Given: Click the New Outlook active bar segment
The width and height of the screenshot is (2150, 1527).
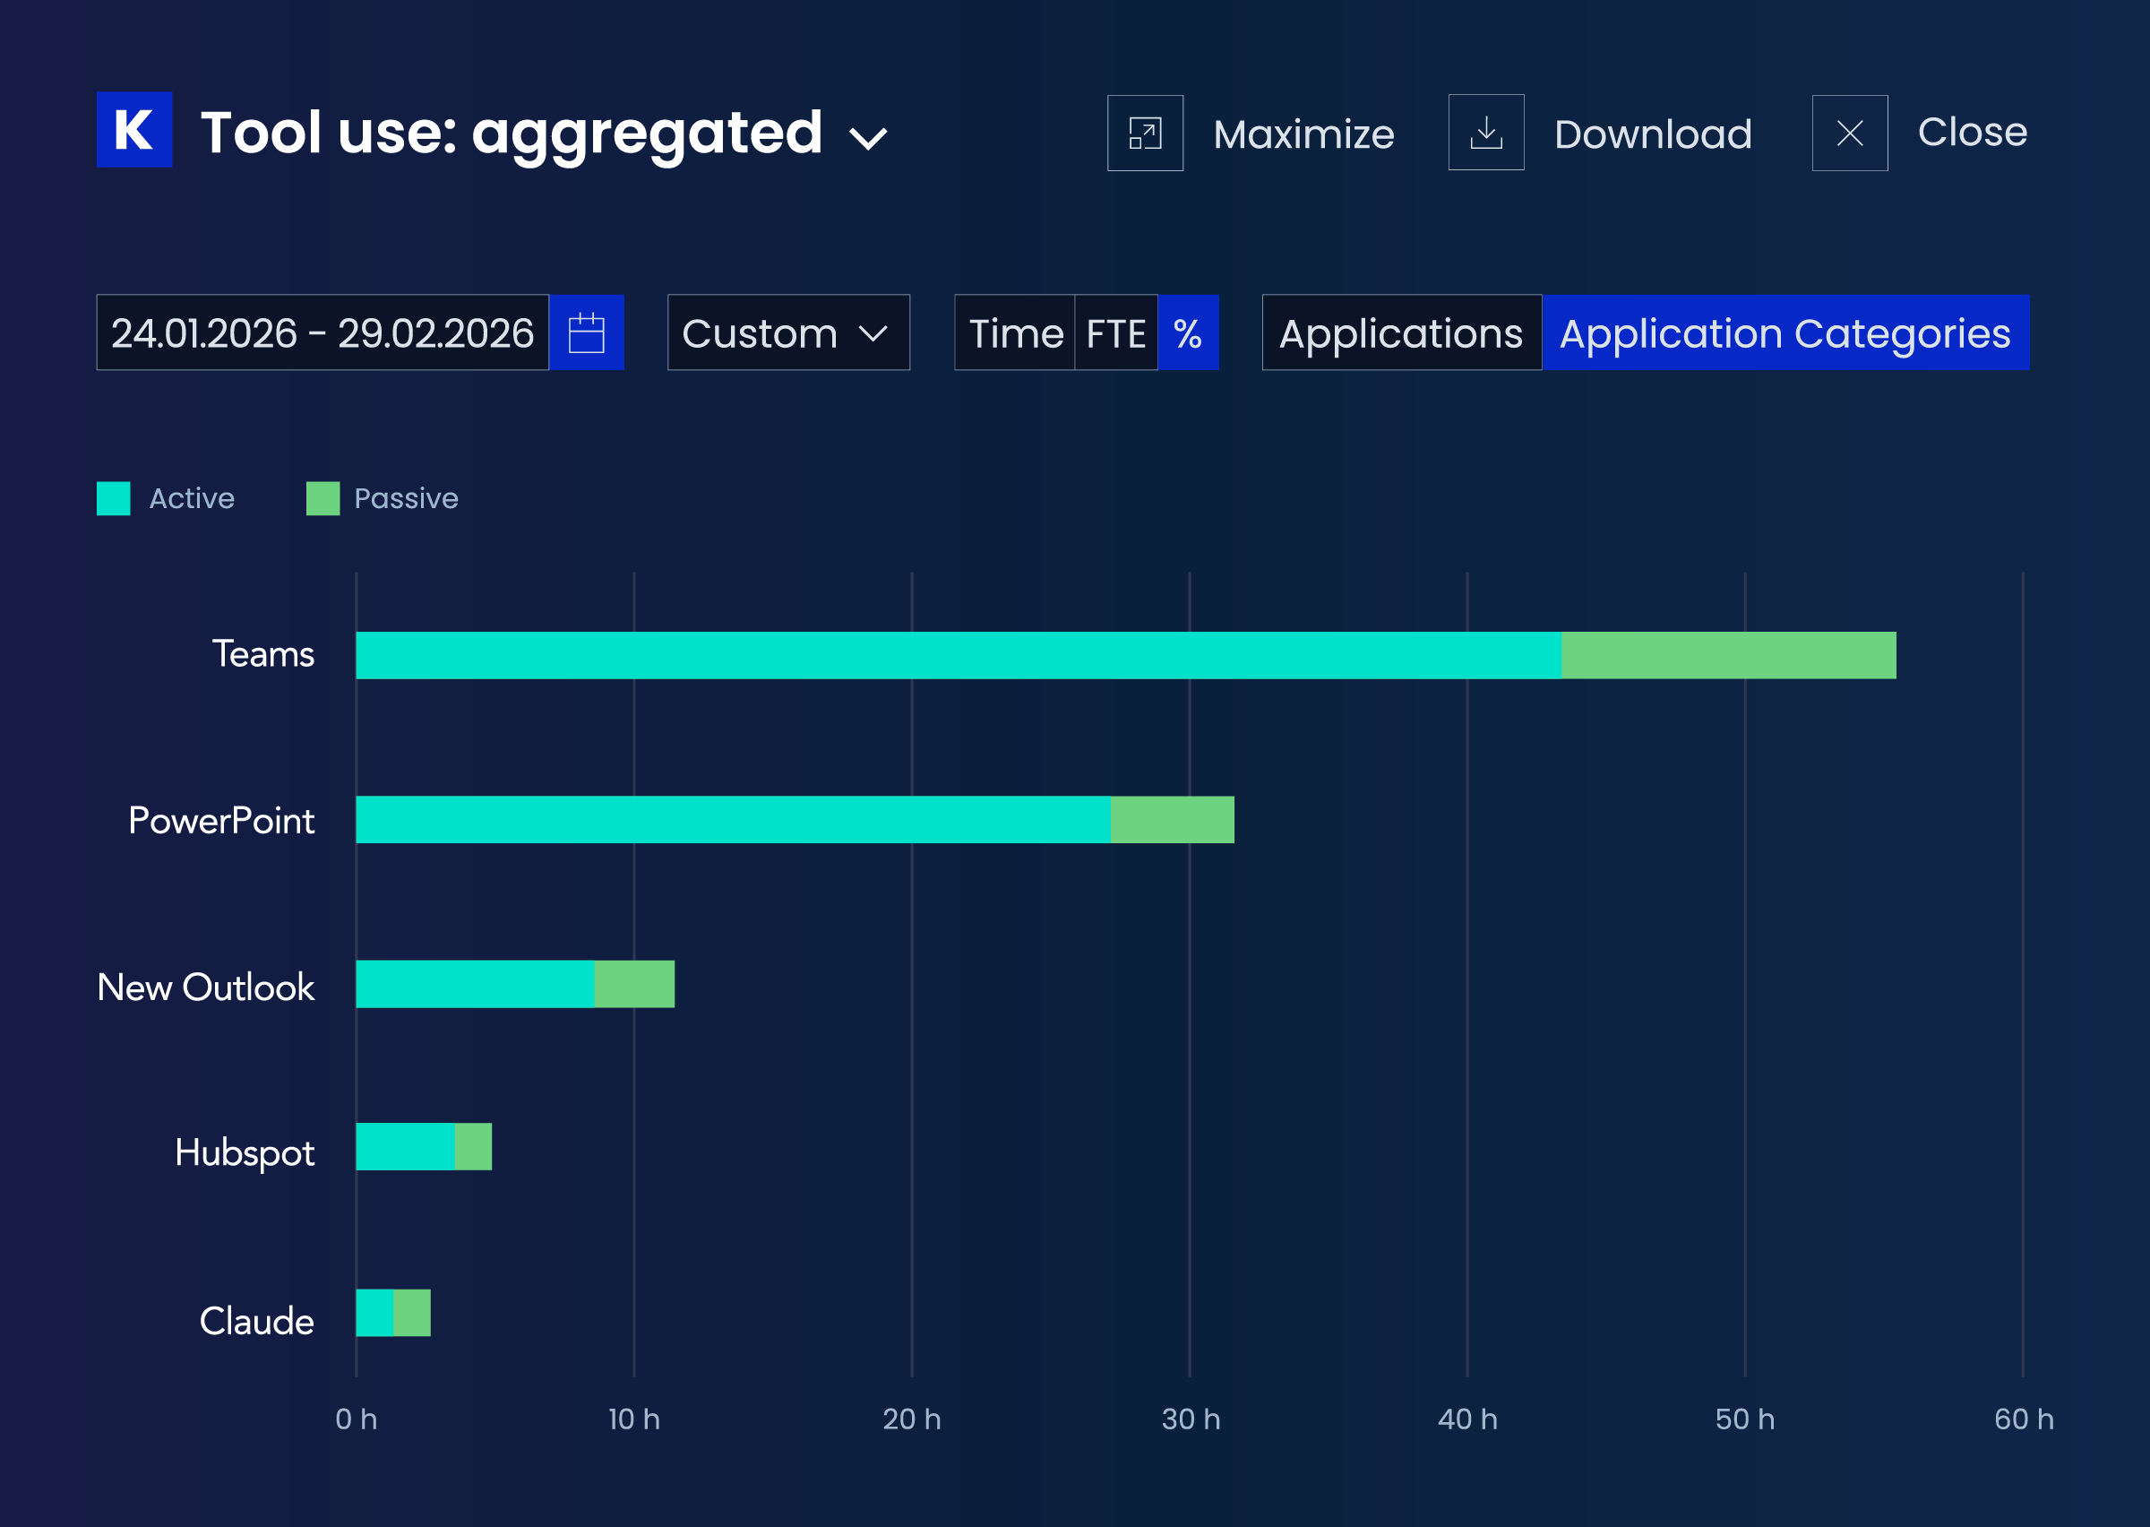Looking at the screenshot, I should (476, 985).
